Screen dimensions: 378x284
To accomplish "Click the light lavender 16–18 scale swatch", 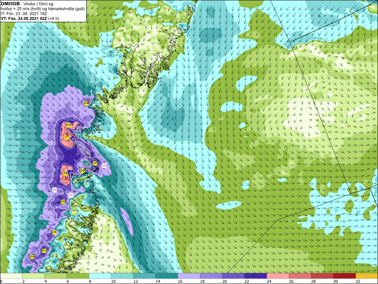I will pyautogui.click(x=189, y=276).
